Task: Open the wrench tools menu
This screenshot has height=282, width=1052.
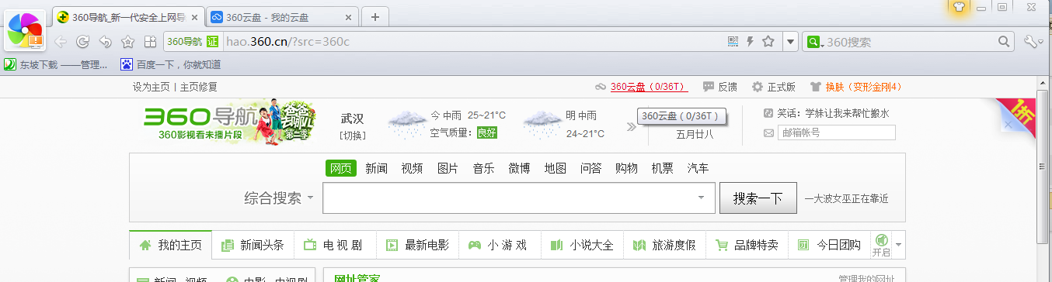Action: [x=1033, y=42]
